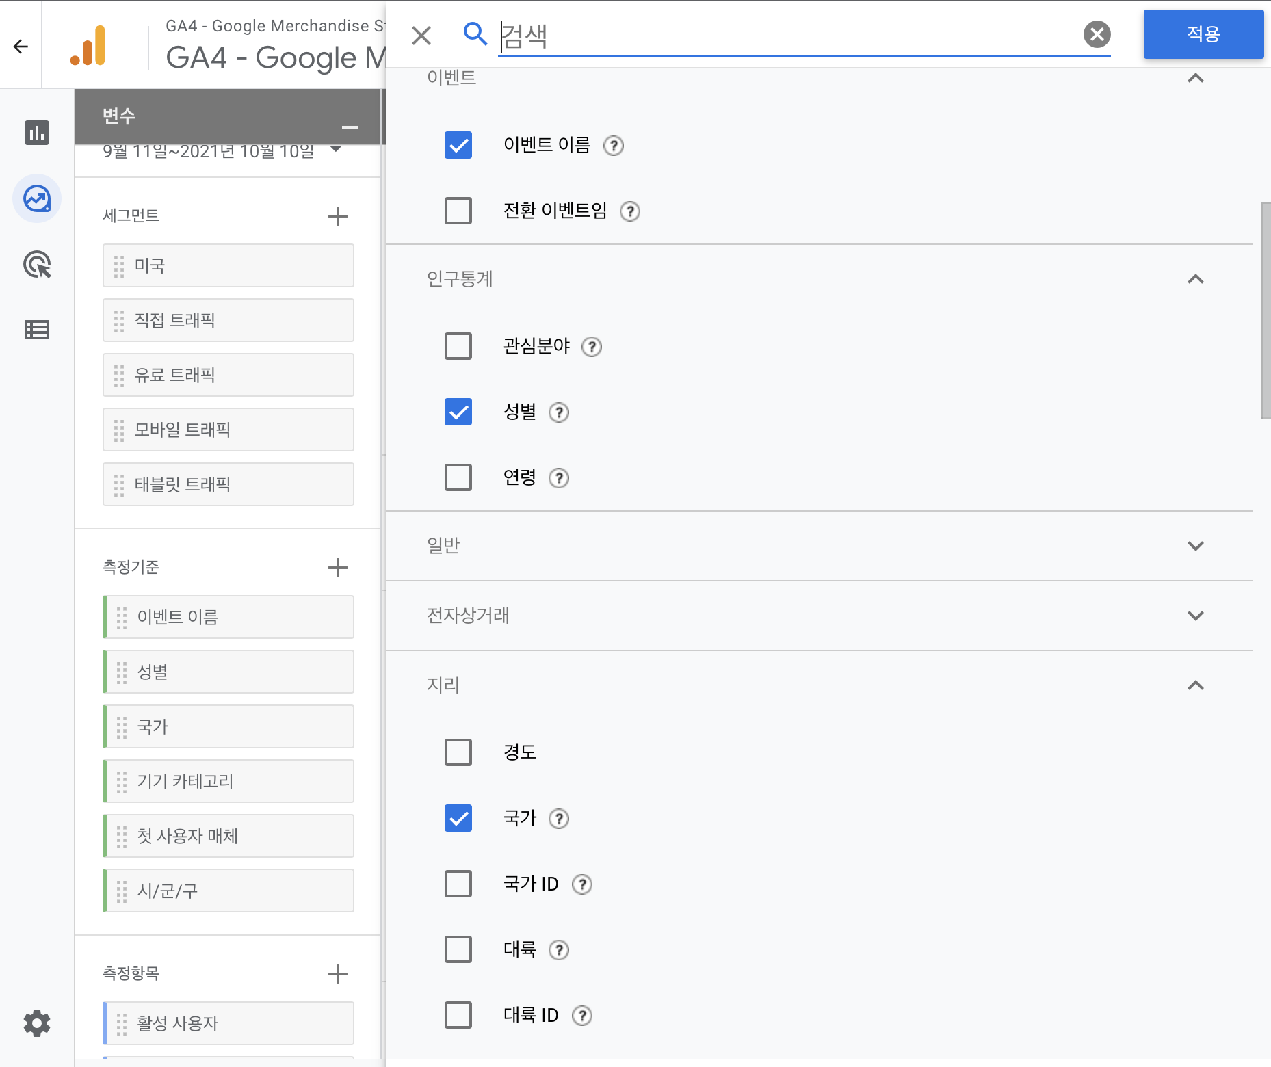The height and width of the screenshot is (1067, 1271).
Task: Click the 검색 search input field
Action: pyautogui.click(x=787, y=36)
